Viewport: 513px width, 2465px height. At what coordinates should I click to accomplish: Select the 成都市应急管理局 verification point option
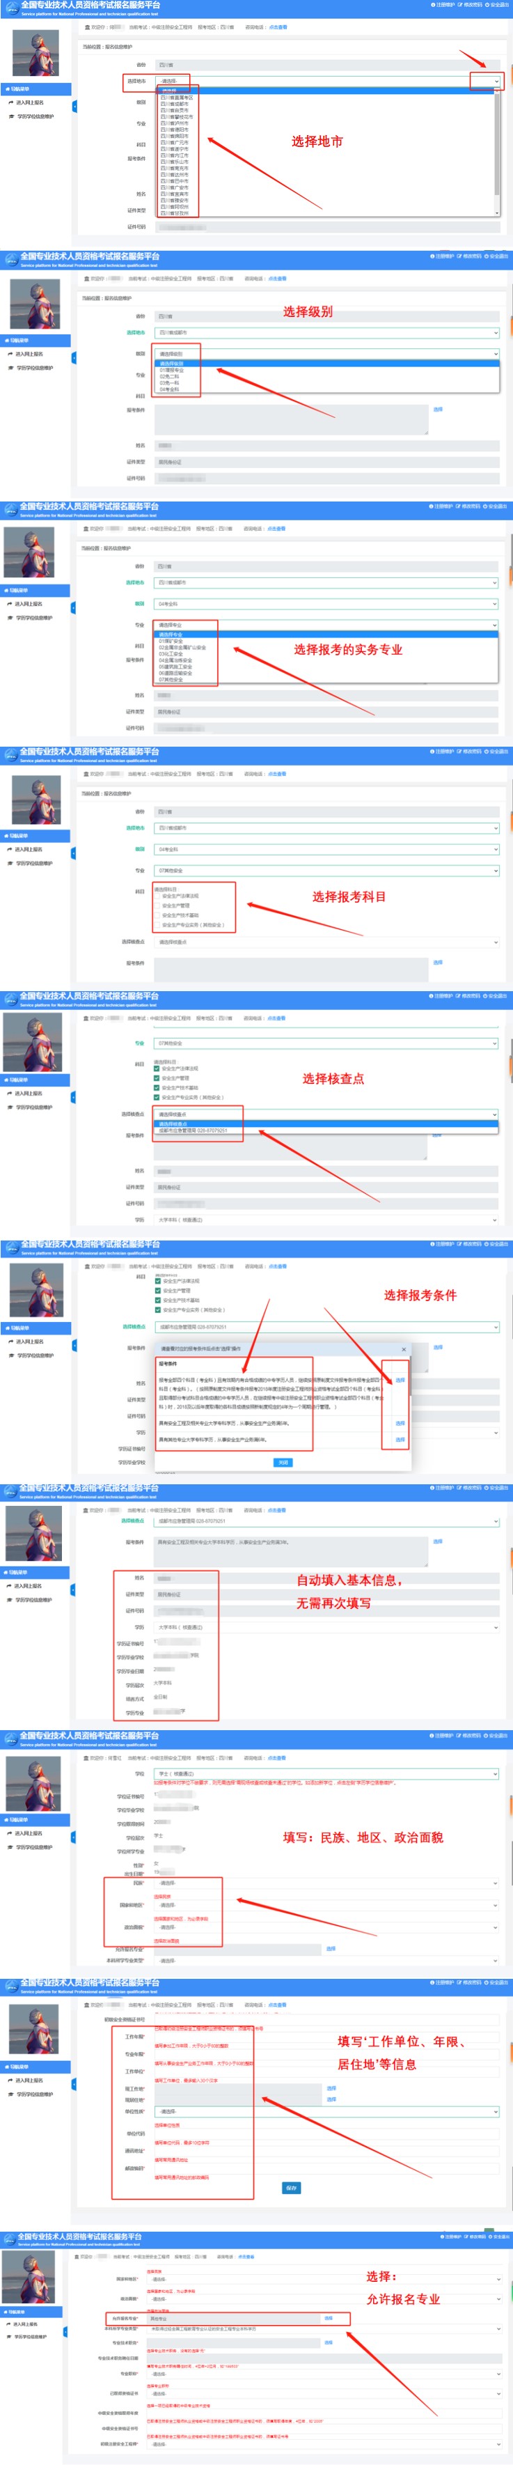[192, 1130]
